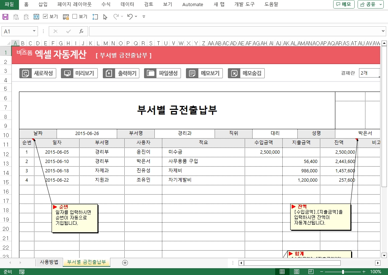388x275 pixels.
Task: Adjust the zoom slider handle
Action: (343, 272)
